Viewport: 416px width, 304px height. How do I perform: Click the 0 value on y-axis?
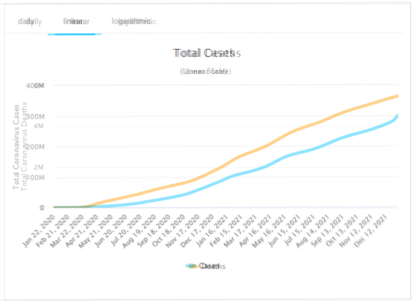(42, 208)
